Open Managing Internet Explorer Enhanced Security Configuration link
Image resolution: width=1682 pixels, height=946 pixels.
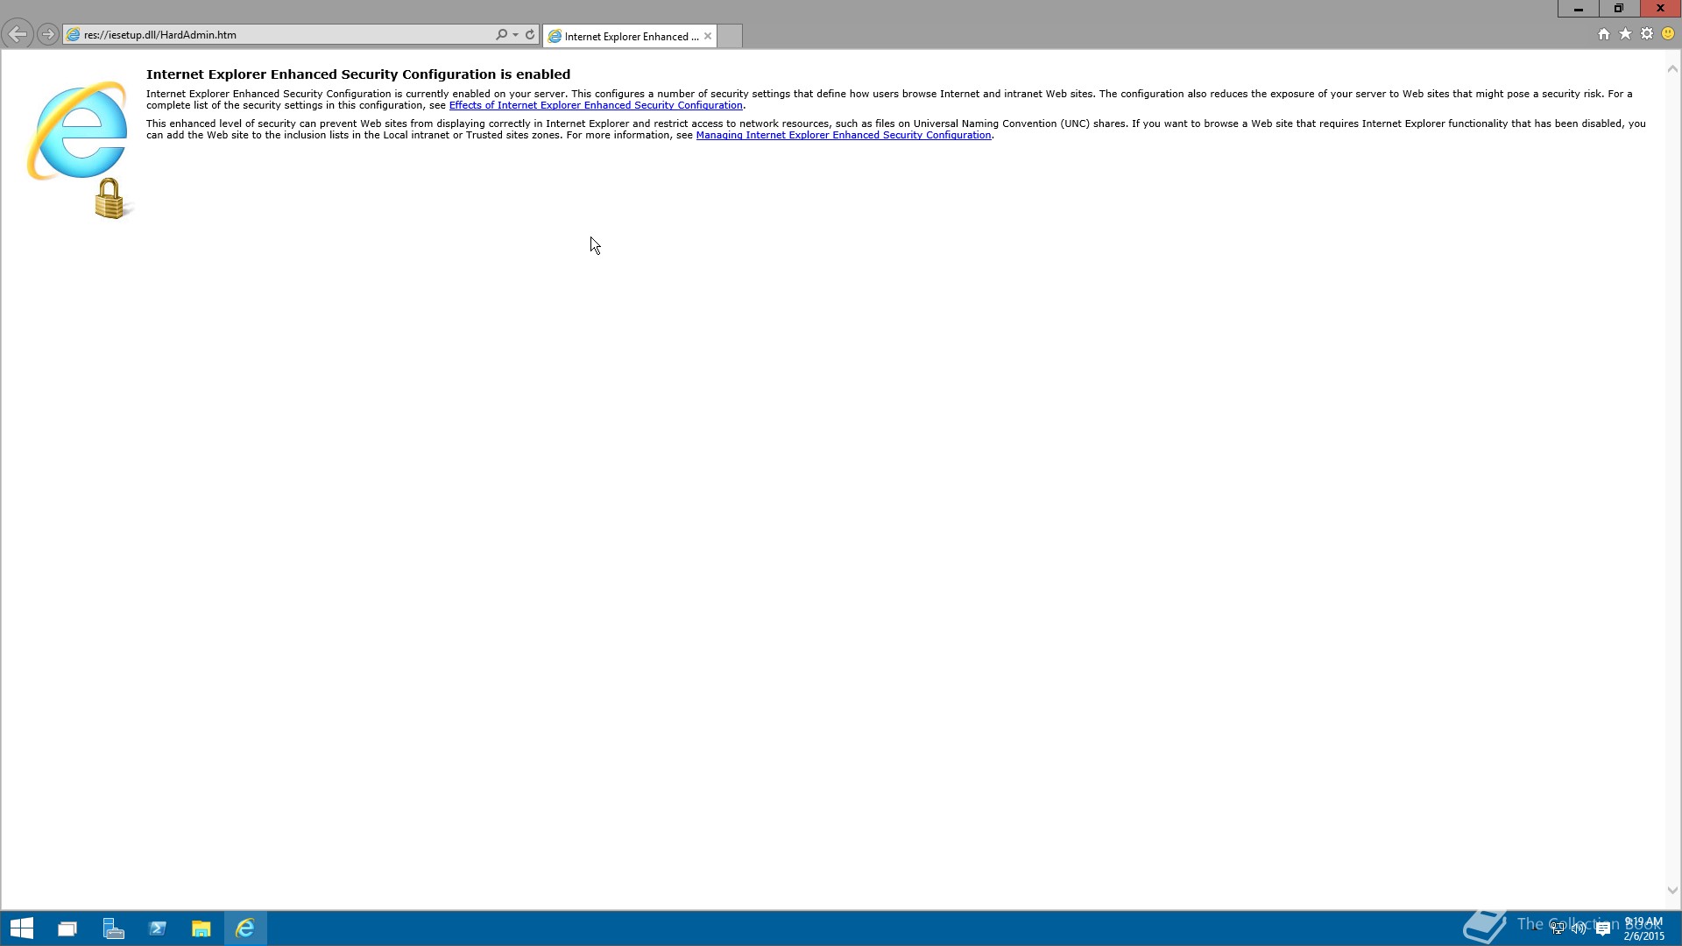pyautogui.click(x=844, y=135)
